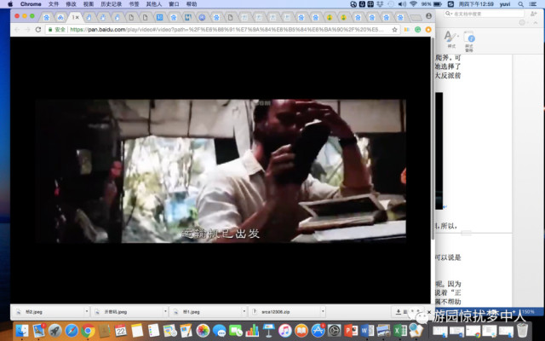Viewport: 545px width, 341px height.
Task: Open App Store from the Dock
Action: click(x=318, y=330)
